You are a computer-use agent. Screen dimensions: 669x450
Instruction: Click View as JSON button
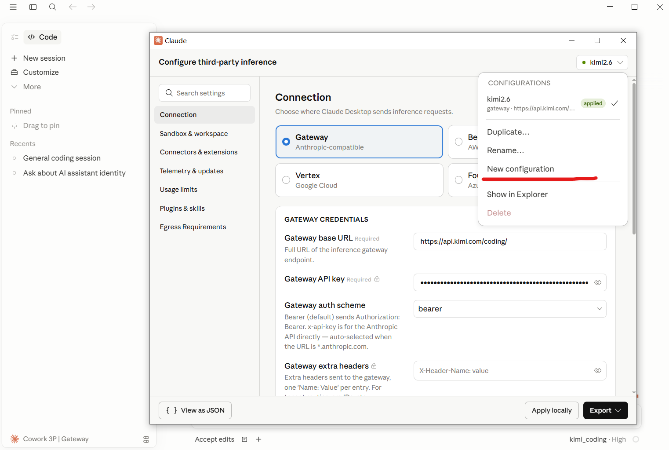[x=195, y=410]
